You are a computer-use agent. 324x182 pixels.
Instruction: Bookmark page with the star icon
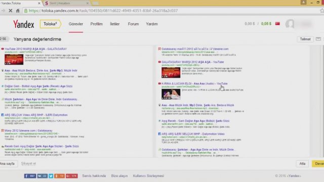[x=322, y=11]
